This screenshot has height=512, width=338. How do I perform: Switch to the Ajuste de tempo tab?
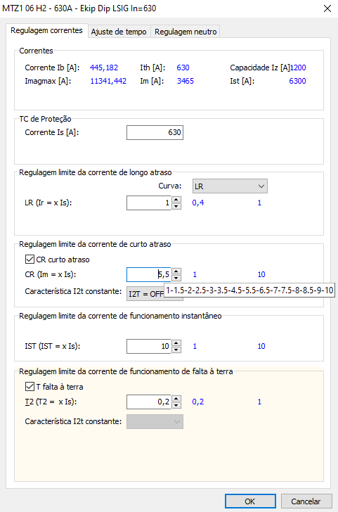click(119, 32)
